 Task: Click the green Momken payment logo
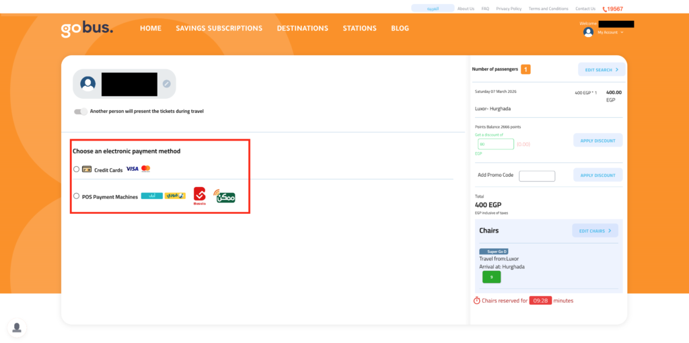coord(225,196)
